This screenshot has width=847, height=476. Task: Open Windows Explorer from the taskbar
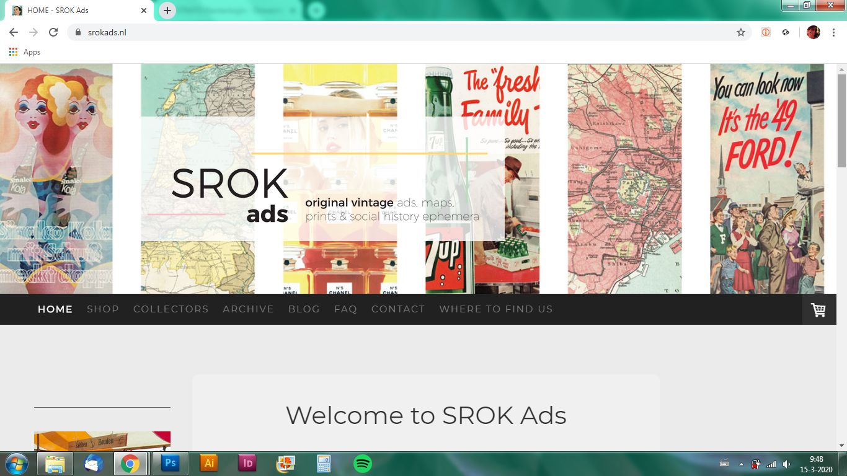(55, 464)
